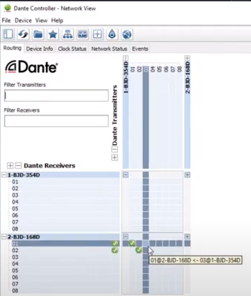This screenshot has width=251, height=296.
Task: Subscribe 1-BJD-354D channel 02 to transmit 03
Action: point(146,188)
